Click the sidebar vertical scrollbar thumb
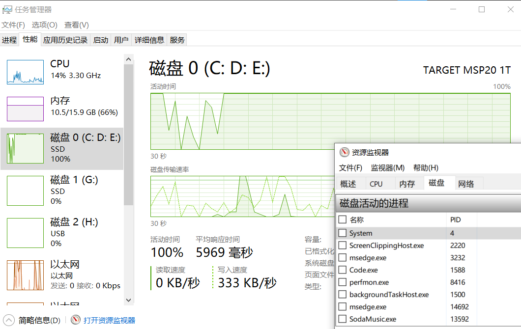This screenshot has height=329, width=521. pos(129,135)
